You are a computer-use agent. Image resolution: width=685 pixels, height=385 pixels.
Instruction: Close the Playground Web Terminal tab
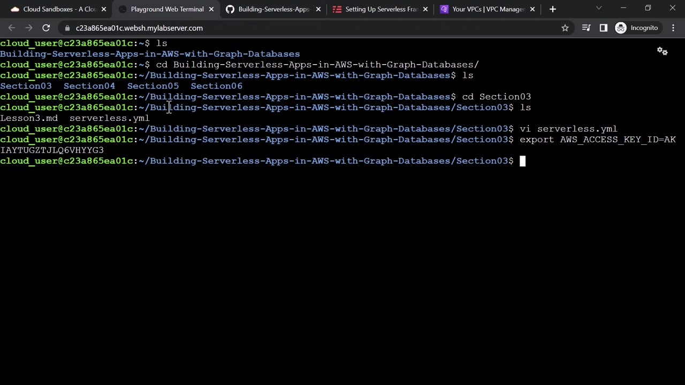point(211,9)
